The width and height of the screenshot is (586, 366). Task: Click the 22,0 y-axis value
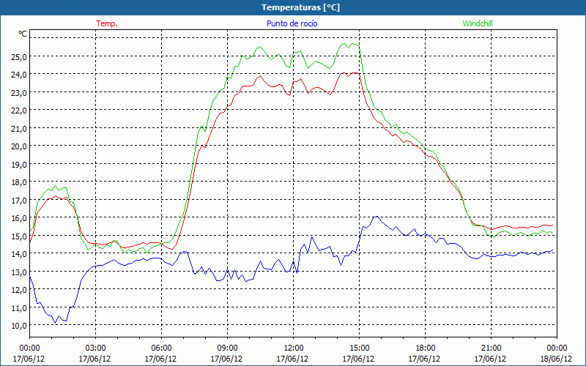click(18, 111)
